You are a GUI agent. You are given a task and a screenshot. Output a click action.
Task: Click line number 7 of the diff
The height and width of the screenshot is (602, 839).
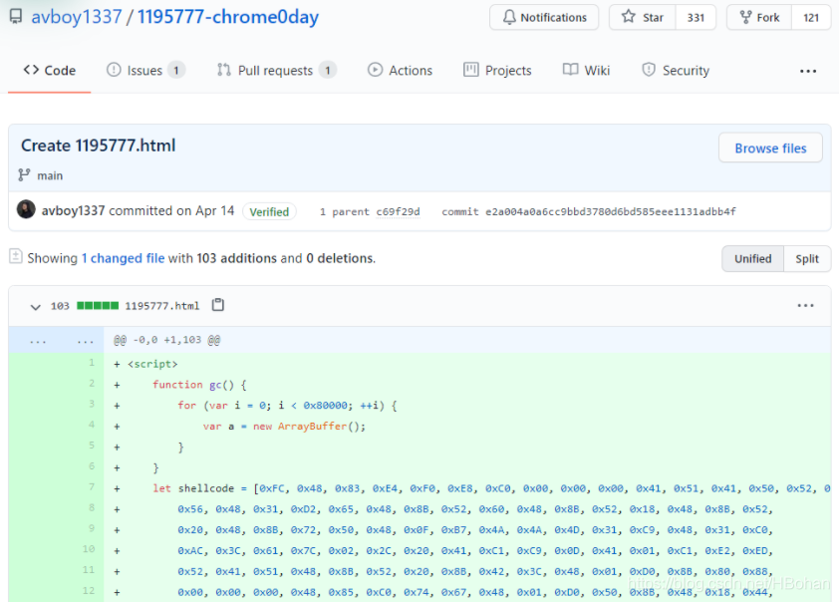[x=92, y=486]
